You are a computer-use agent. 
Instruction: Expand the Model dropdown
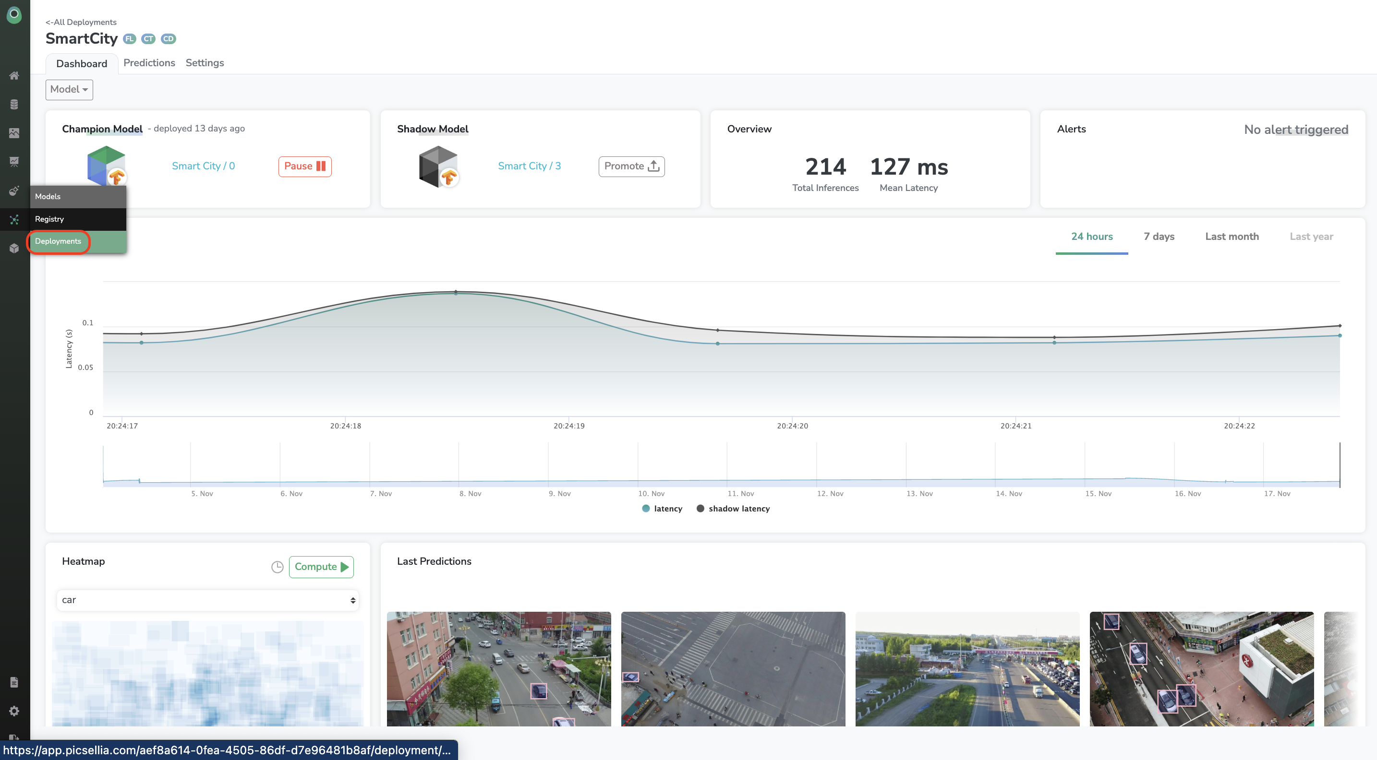(69, 90)
